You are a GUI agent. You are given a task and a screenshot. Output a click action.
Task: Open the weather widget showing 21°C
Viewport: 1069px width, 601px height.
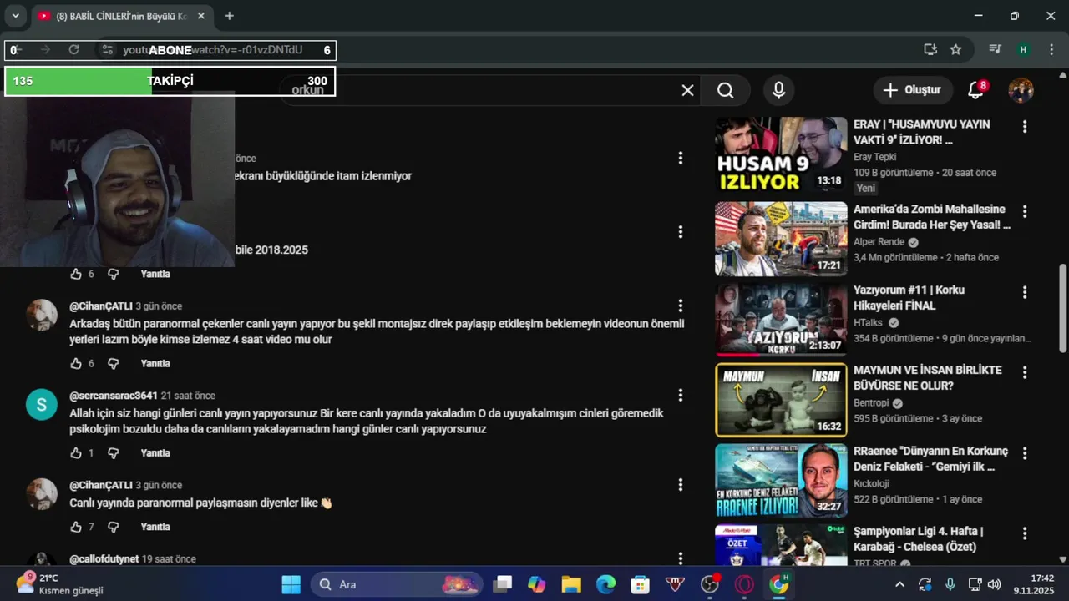point(60,584)
